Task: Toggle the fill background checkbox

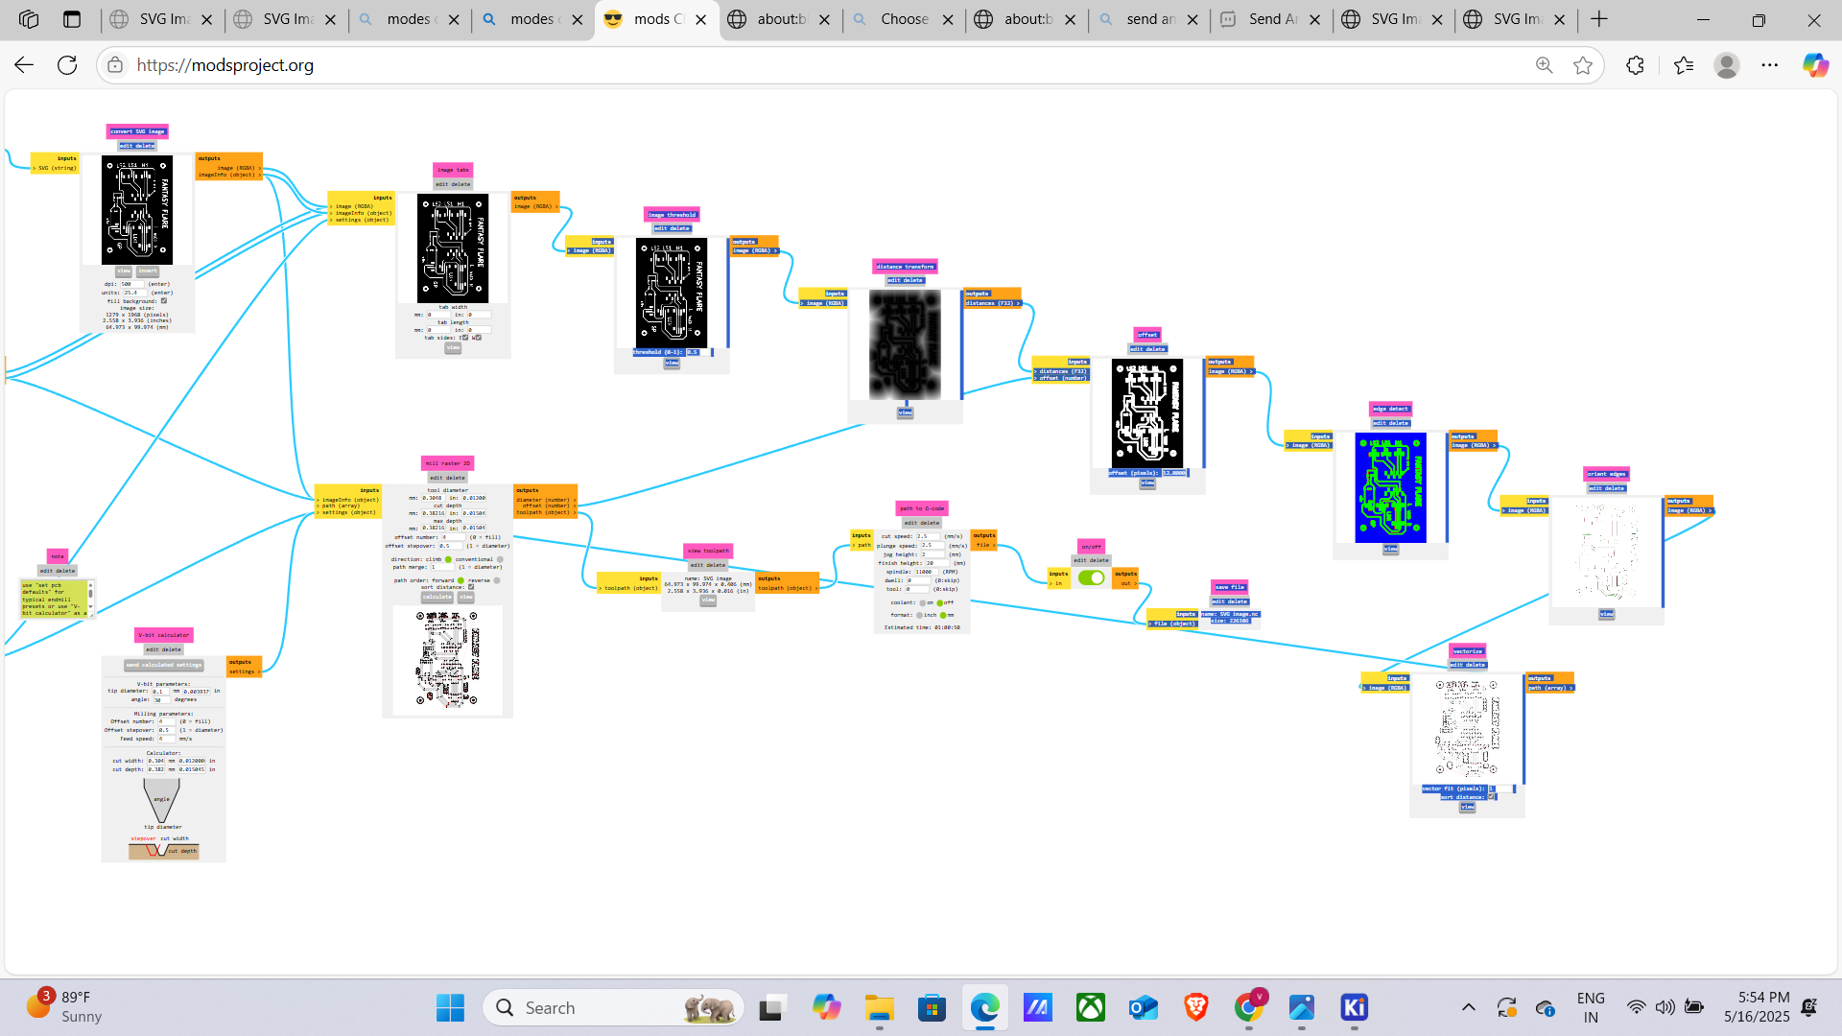Action: [x=164, y=300]
